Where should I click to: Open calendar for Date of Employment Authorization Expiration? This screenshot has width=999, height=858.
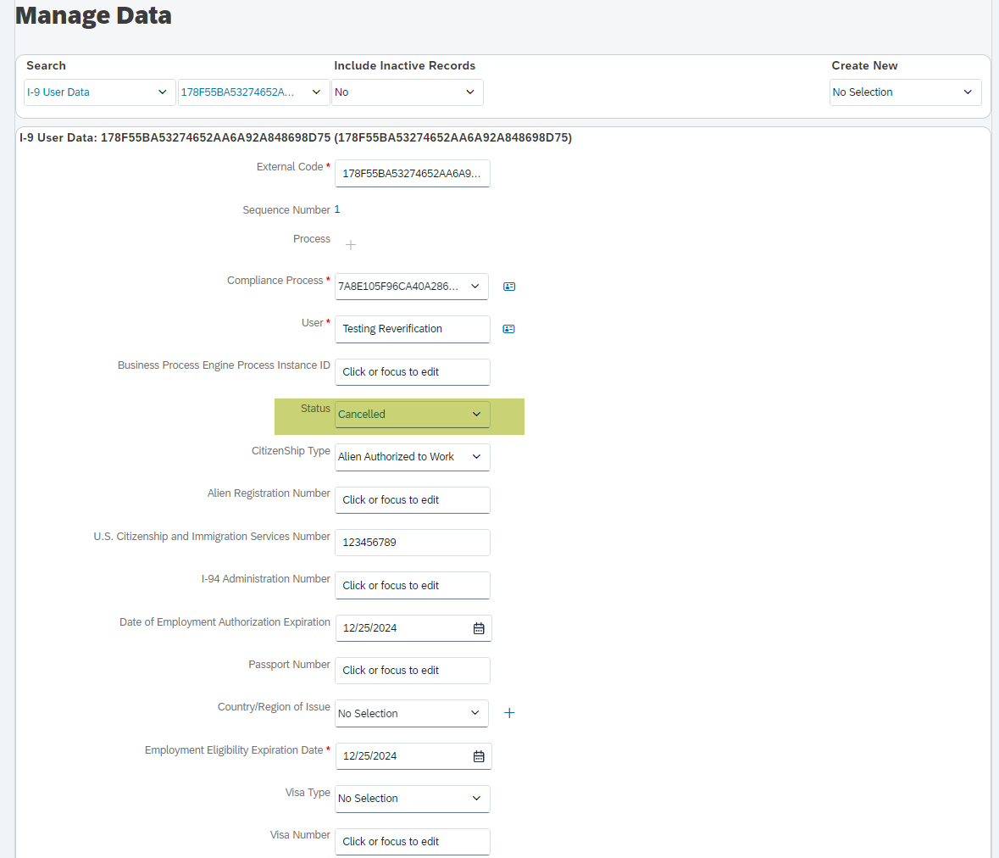pyautogui.click(x=479, y=628)
